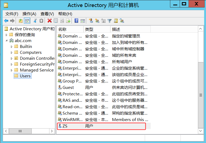Click the WinRMR... group icon
206x143 pixels.
tap(60, 119)
